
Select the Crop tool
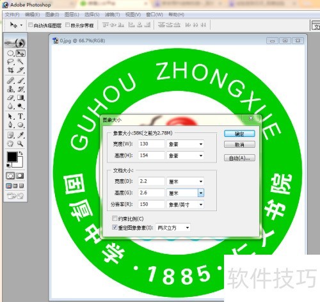[x=10, y=70]
